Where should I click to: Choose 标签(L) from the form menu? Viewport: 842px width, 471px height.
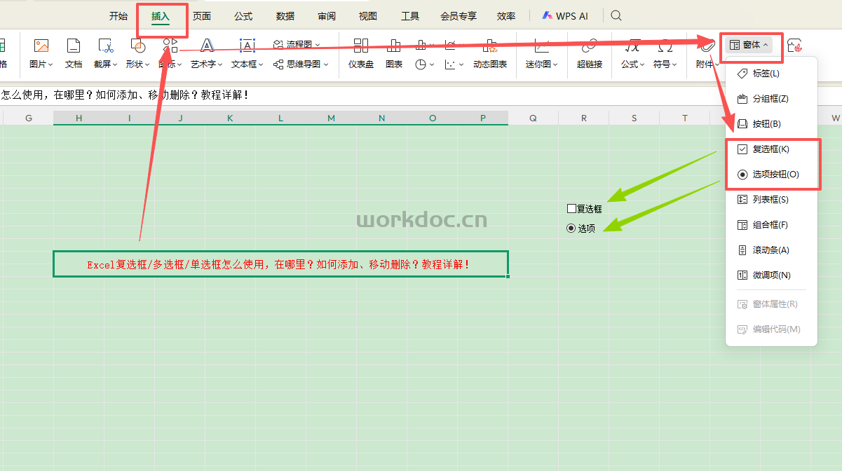point(771,74)
